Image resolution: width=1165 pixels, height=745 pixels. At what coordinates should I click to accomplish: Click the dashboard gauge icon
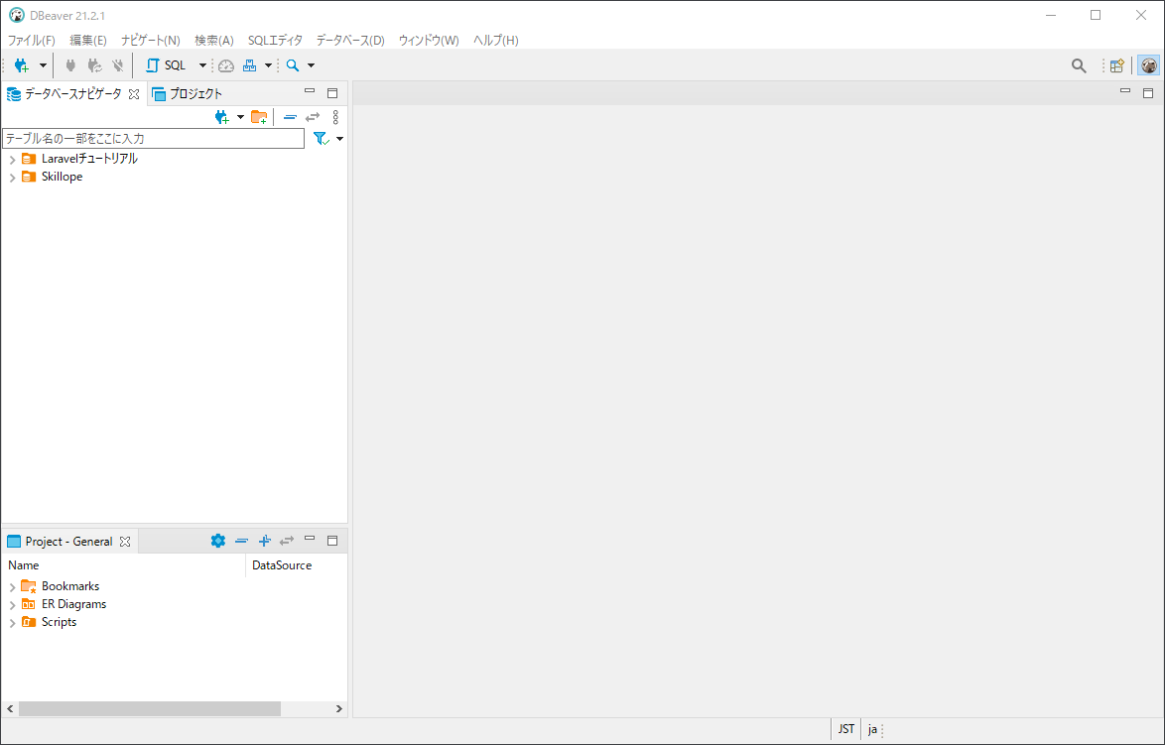pos(226,65)
